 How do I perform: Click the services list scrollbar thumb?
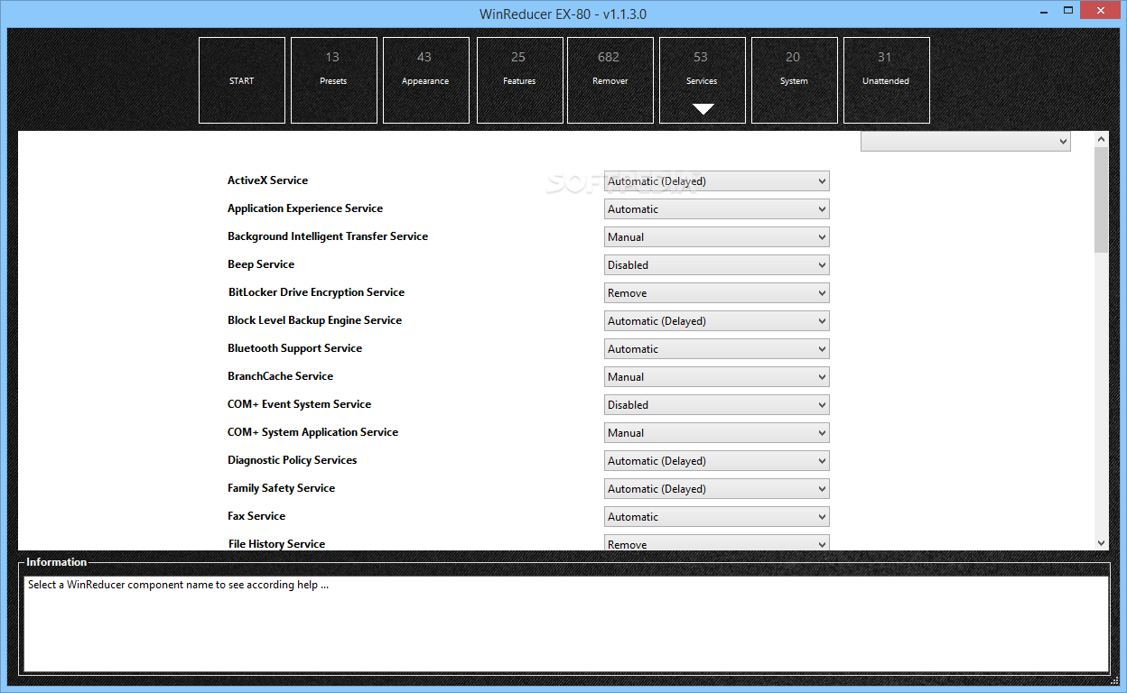[1101, 199]
